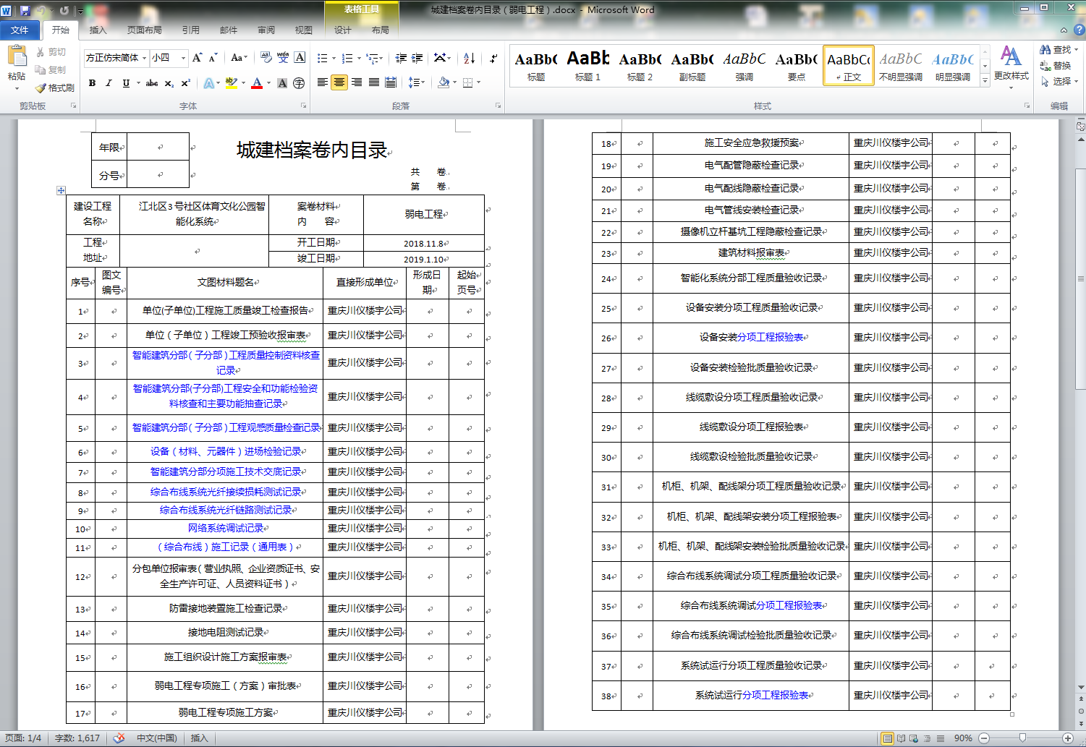The image size is (1086, 747).
Task: Switch to Print Layout view
Action: tap(887, 738)
